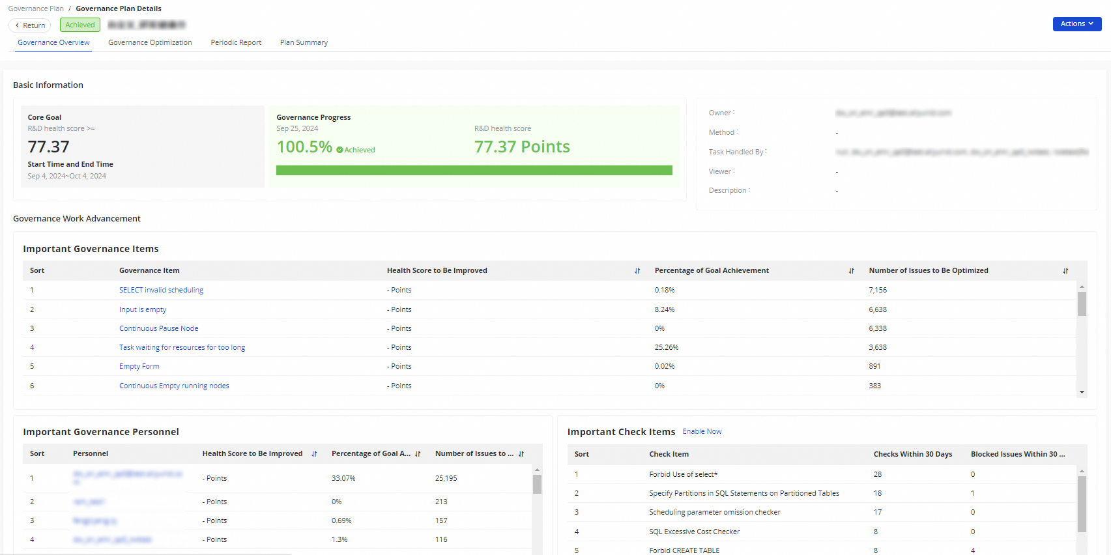Viewport: 1111px width, 555px height.
Task: Open the personnel link in row 1
Action: click(x=128, y=477)
